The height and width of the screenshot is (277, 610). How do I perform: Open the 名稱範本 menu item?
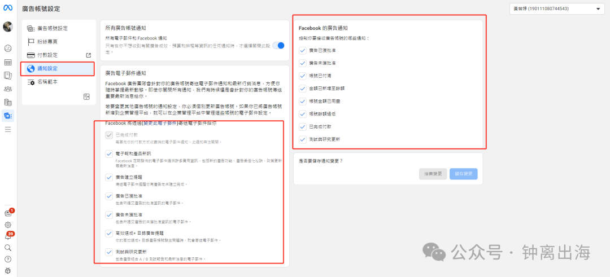tap(59, 82)
